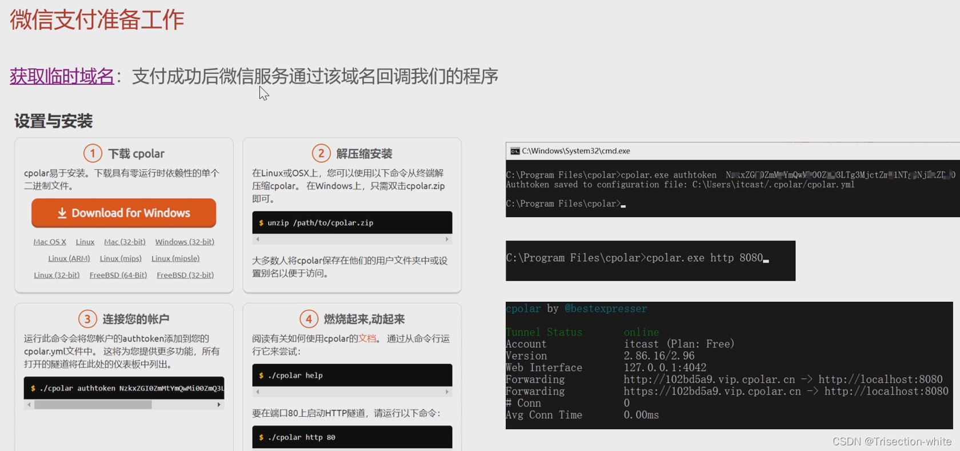The height and width of the screenshot is (451, 960).
Task: Open the Mac OS X download link
Action: click(x=50, y=242)
